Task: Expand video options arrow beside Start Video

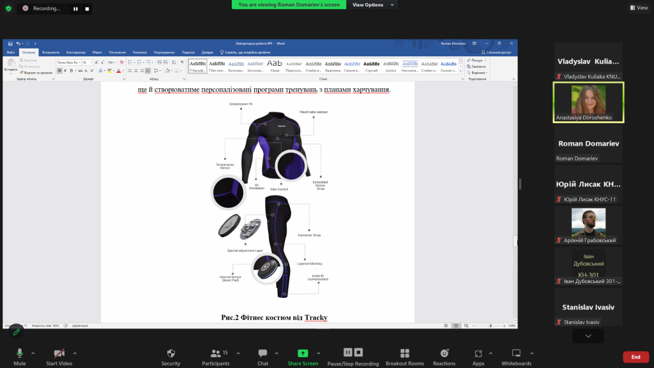Action: point(75,353)
